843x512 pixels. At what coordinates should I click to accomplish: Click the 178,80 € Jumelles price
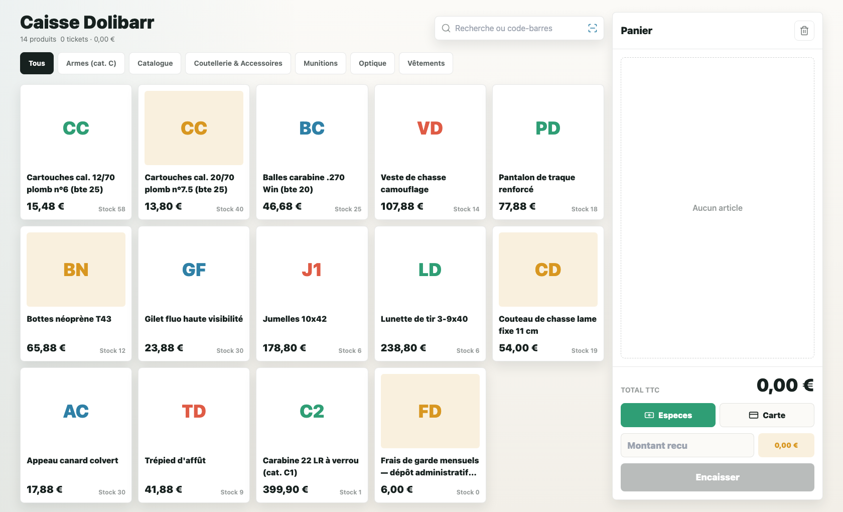click(285, 348)
